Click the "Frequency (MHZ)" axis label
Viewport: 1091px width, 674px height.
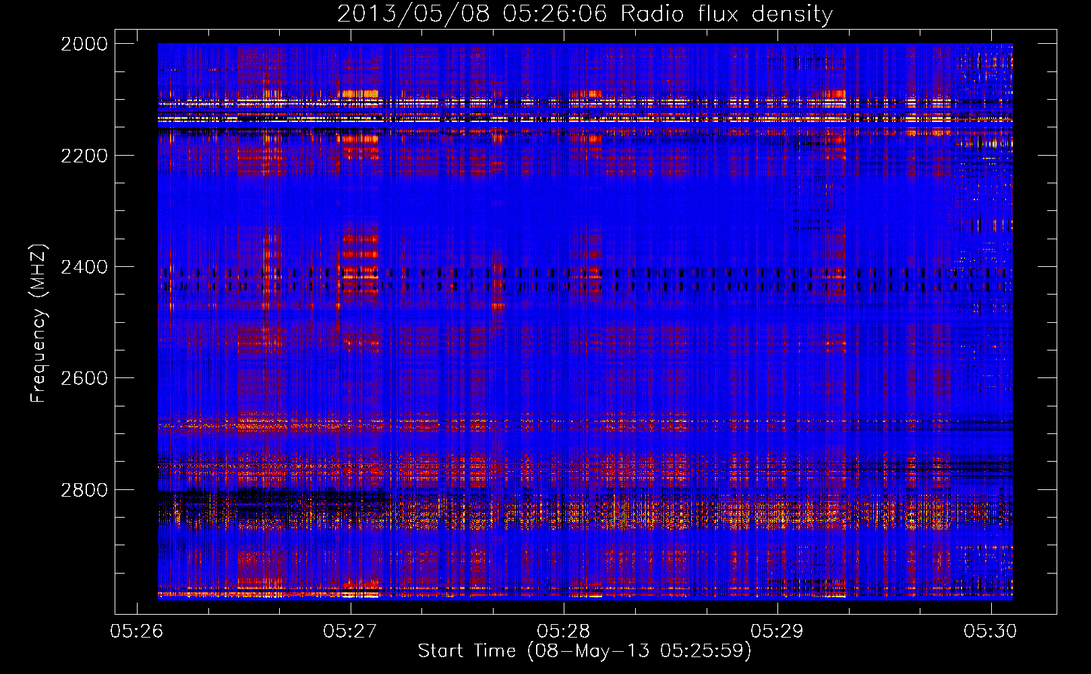click(39, 324)
